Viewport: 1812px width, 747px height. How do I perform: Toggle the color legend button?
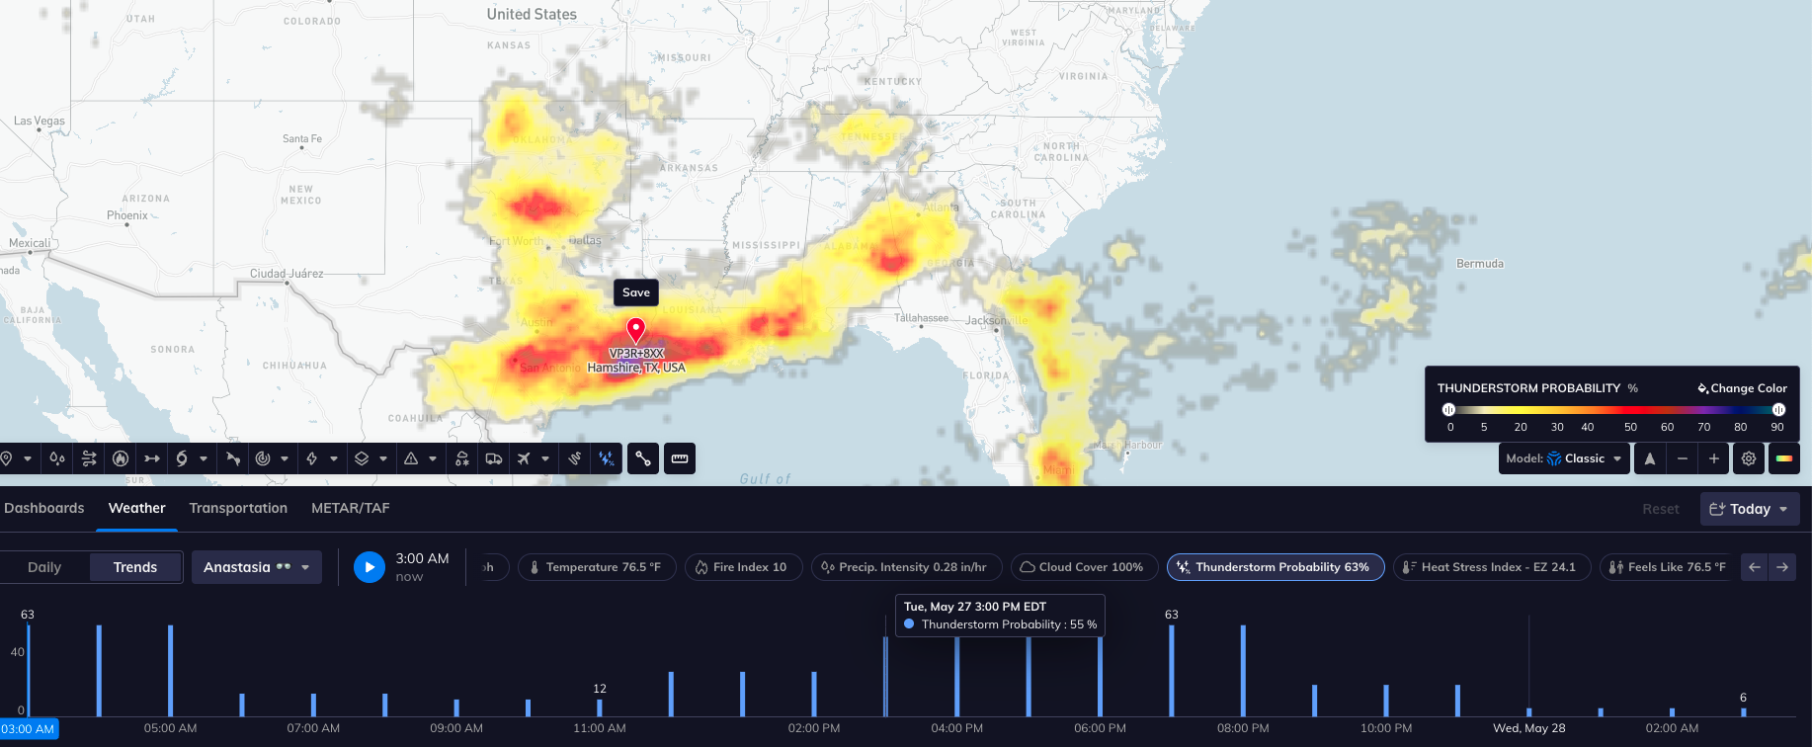click(x=1784, y=458)
